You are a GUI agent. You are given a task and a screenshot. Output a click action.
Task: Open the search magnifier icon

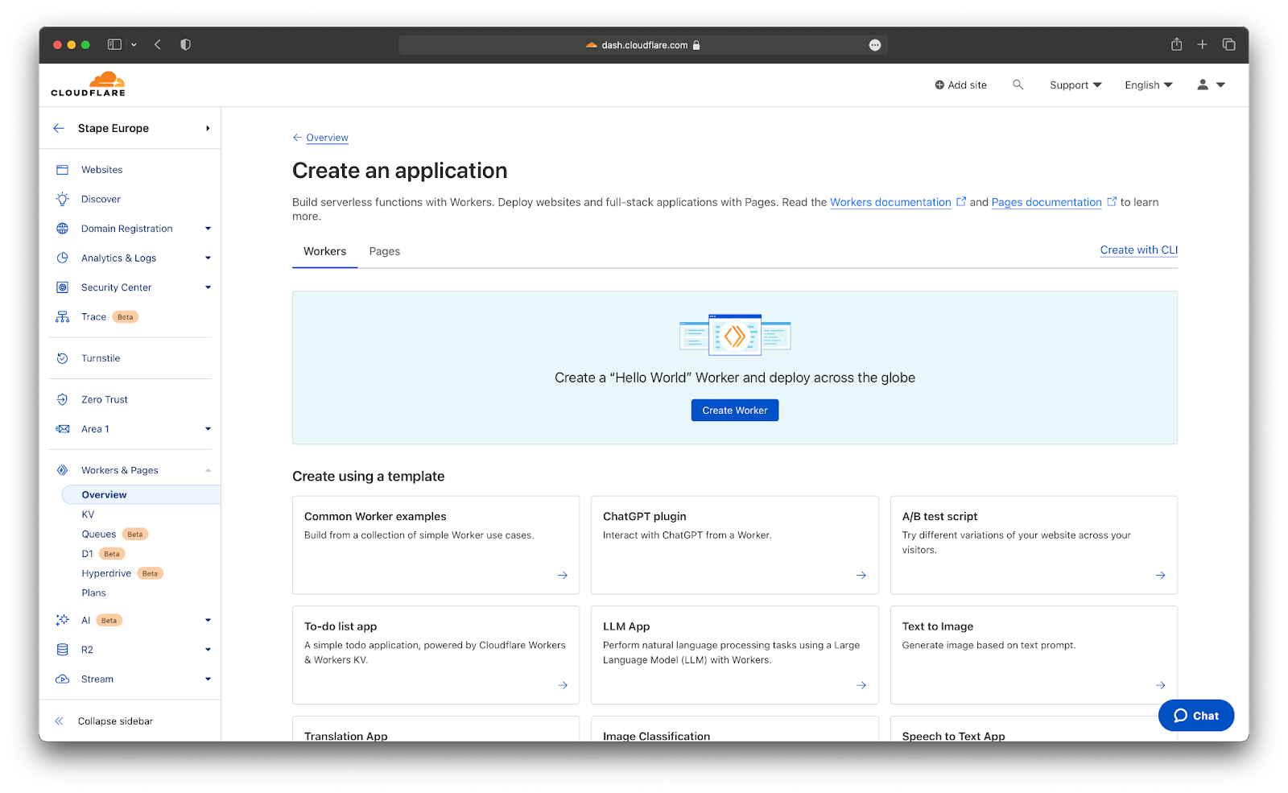coord(1018,85)
